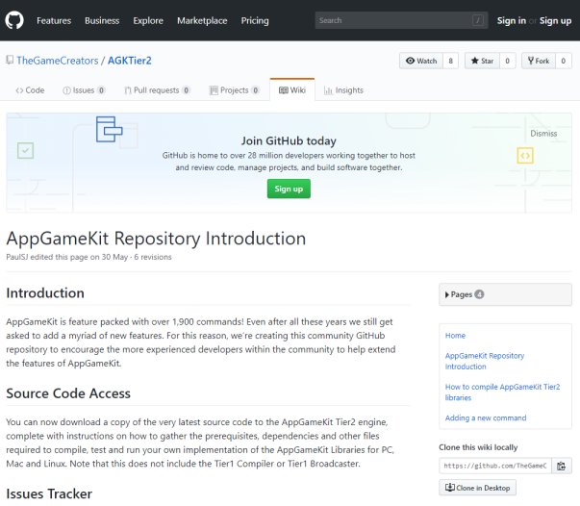Viewport: 580px width, 506px height.
Task: Click the Clone in Desktop button
Action: point(477,488)
